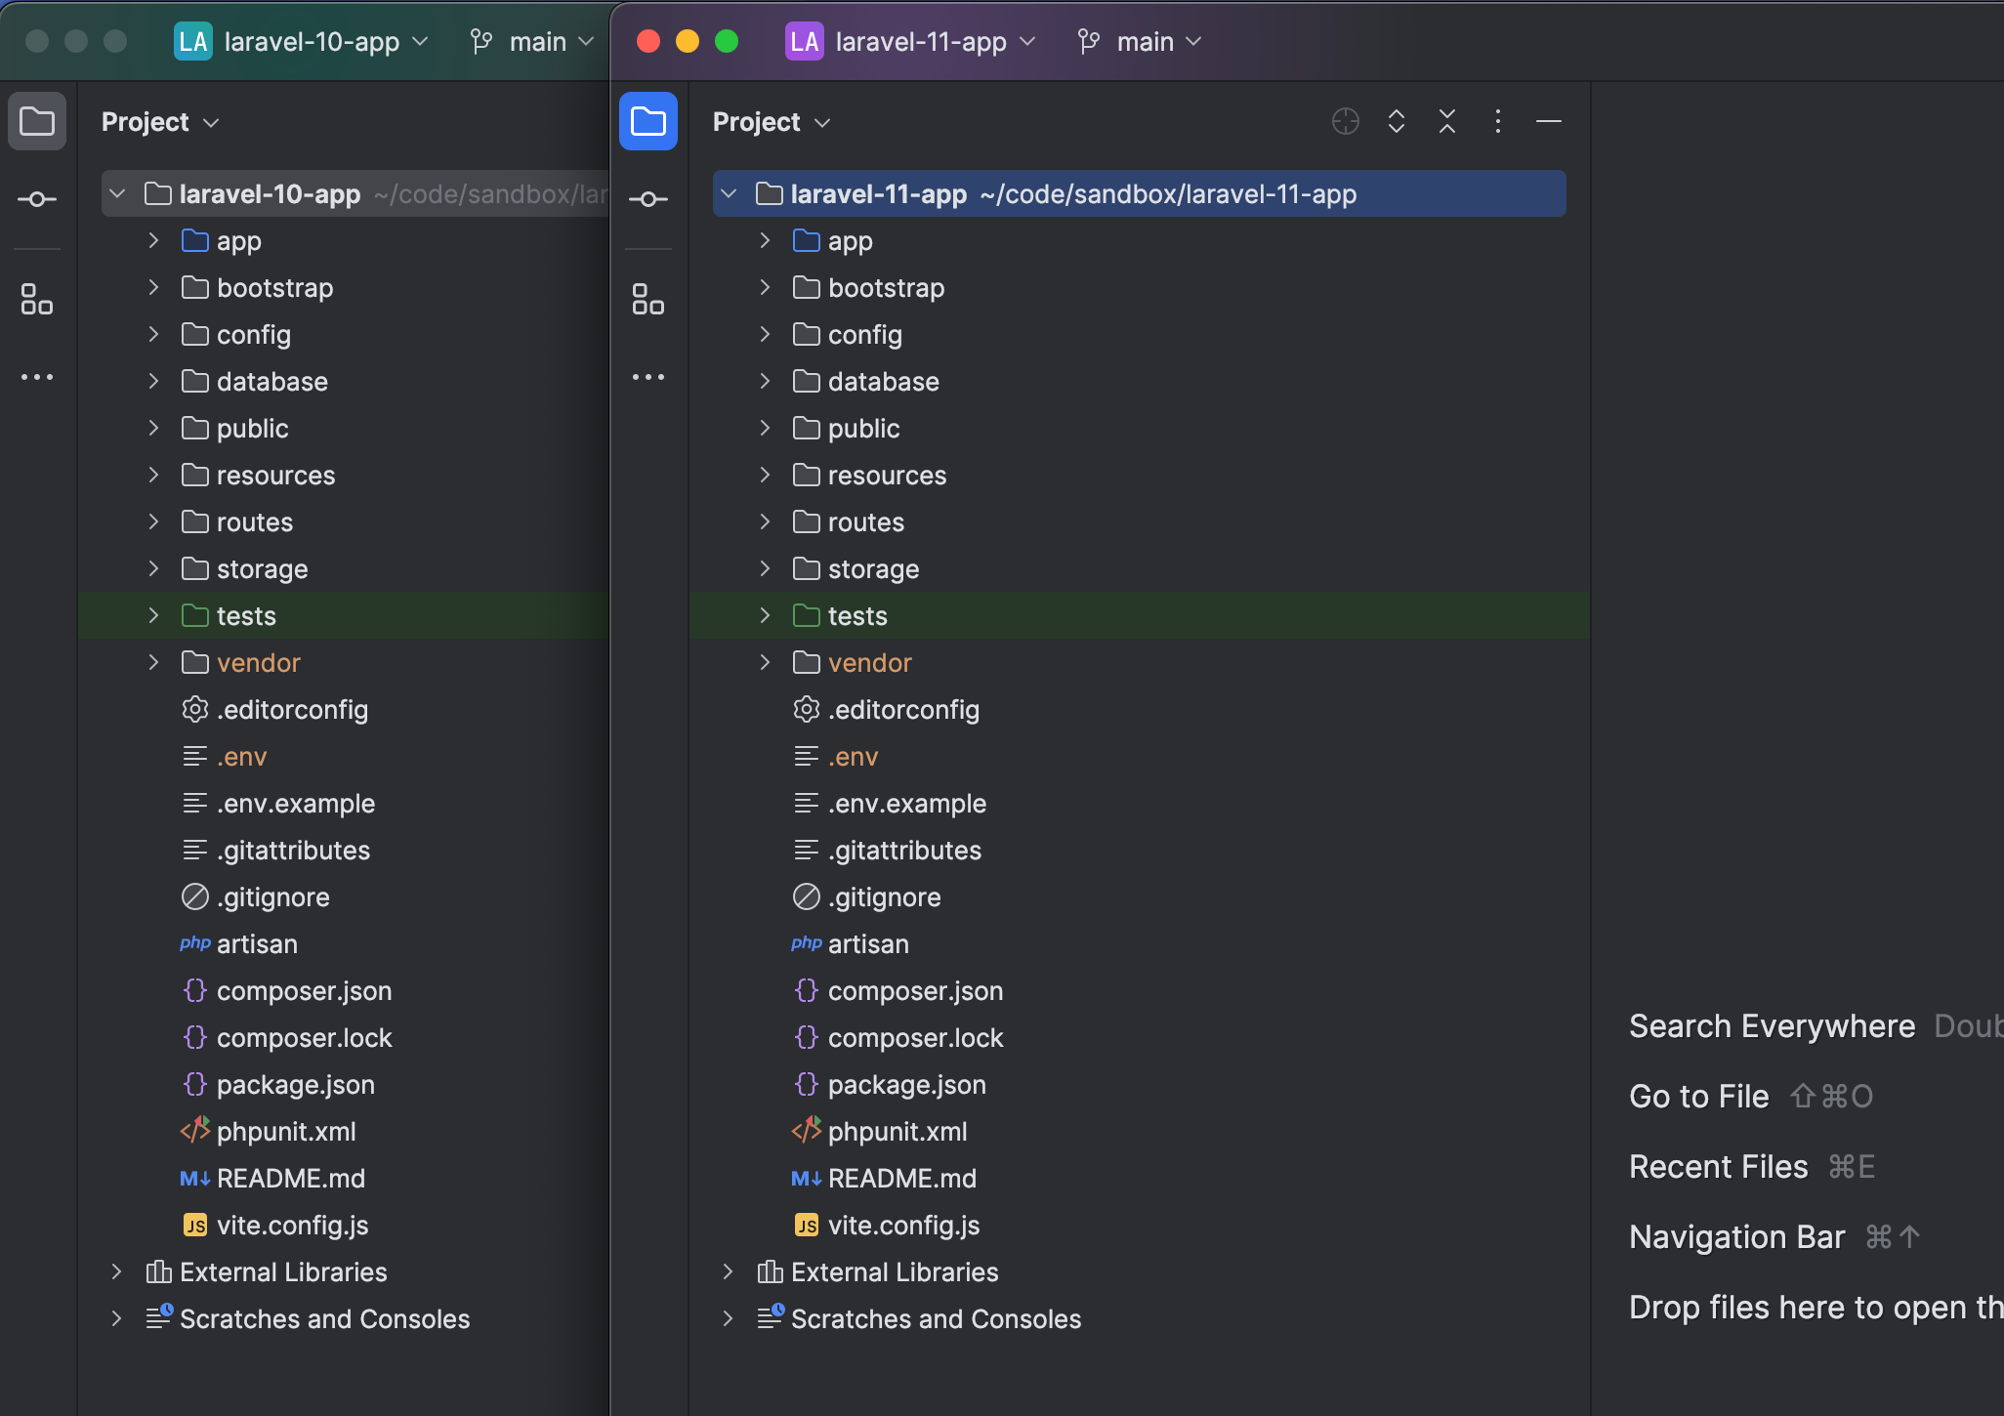The image size is (2004, 1416).
Task: Open Commit icon in laravel-10-app sidebar
Action: [x=37, y=199]
